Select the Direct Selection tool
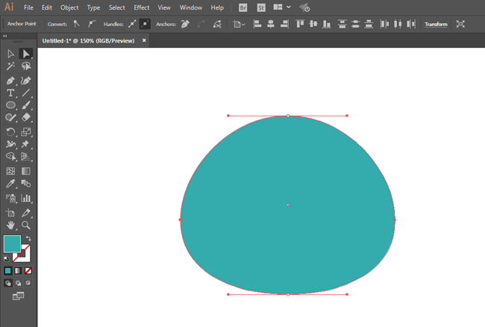The width and height of the screenshot is (485, 327). click(x=26, y=54)
